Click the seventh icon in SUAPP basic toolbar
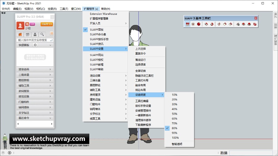This screenshot has height=156, width=278. pyautogui.click(x=225, y=24)
